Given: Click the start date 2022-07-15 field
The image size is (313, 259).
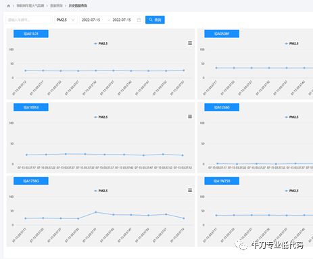Looking at the screenshot, I should (91, 20).
